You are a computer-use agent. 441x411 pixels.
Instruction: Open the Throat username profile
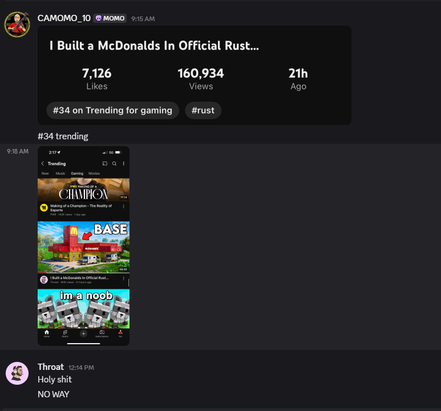(x=51, y=367)
